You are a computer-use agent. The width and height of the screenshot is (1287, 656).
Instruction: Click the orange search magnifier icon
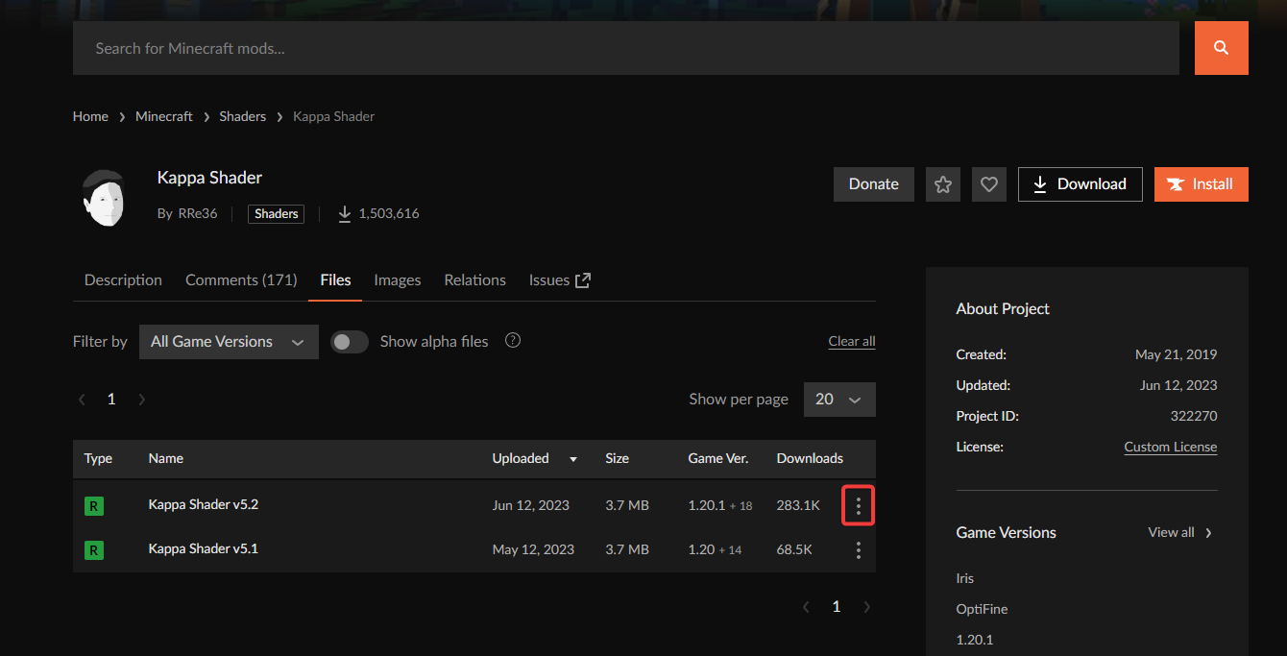click(1221, 47)
